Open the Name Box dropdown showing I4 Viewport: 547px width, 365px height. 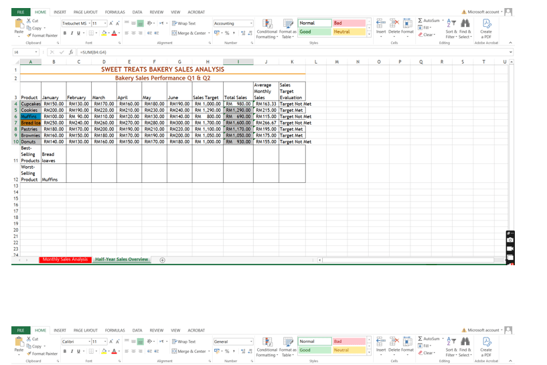pos(36,52)
